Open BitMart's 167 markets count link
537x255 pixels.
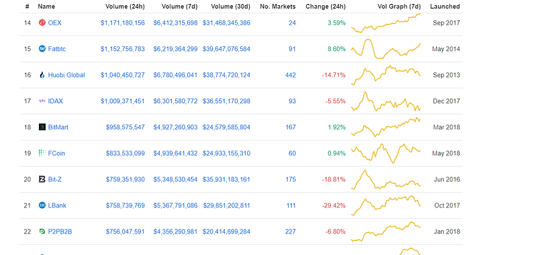pos(291,127)
